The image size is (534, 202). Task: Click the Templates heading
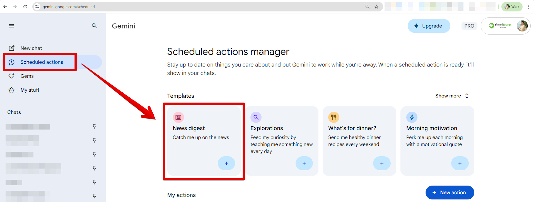click(x=181, y=96)
